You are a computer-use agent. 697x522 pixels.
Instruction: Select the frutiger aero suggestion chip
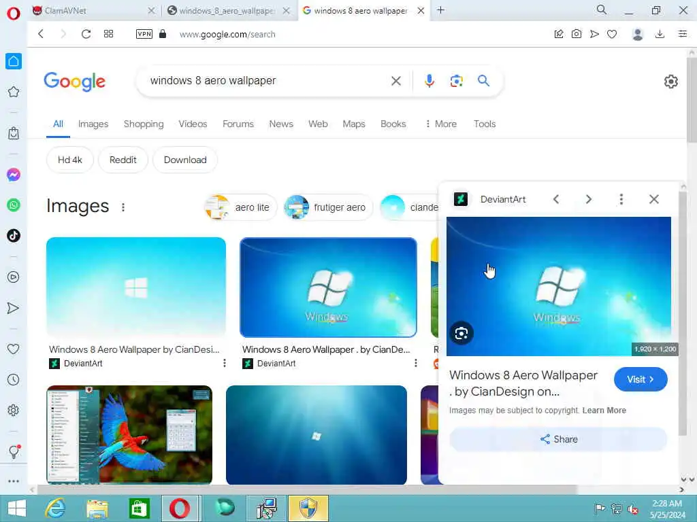(328, 207)
